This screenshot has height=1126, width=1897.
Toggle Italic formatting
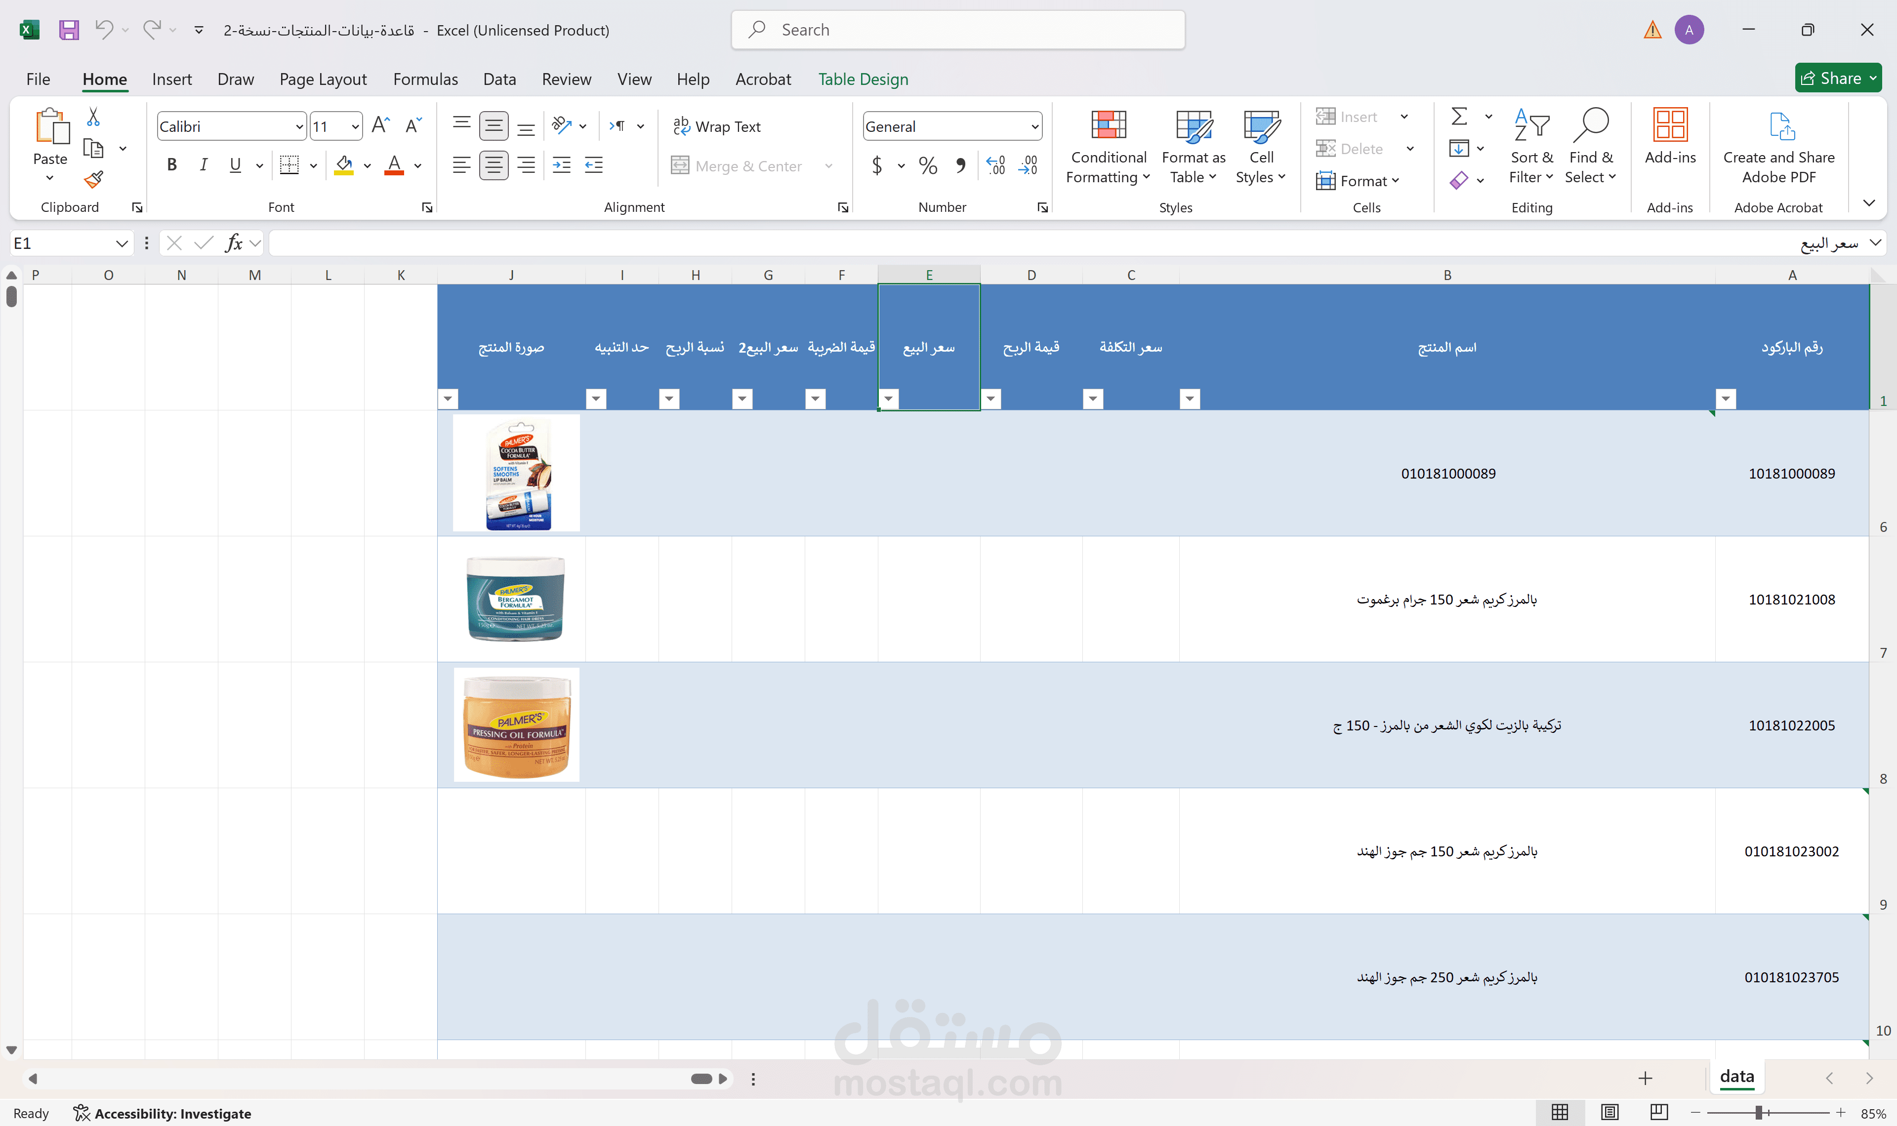click(204, 164)
